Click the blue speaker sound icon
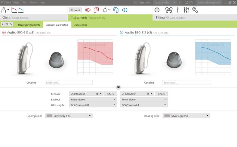Viewport: 237px width, 147px height. click(x=125, y=10)
